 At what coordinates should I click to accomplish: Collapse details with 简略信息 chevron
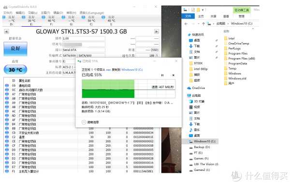(84, 123)
